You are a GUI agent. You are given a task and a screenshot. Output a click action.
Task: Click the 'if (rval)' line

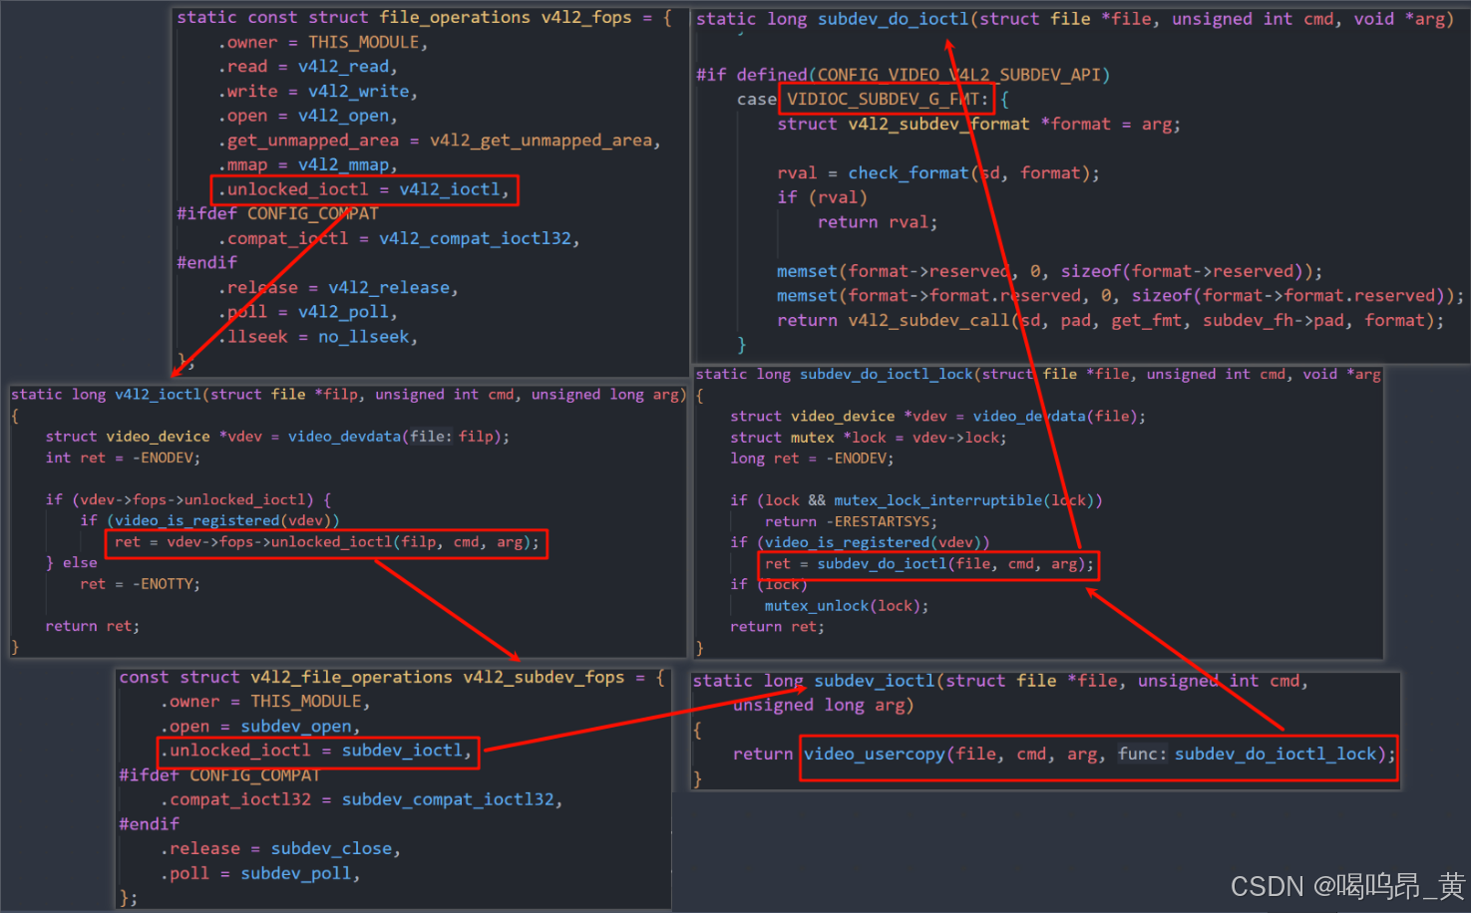(822, 197)
